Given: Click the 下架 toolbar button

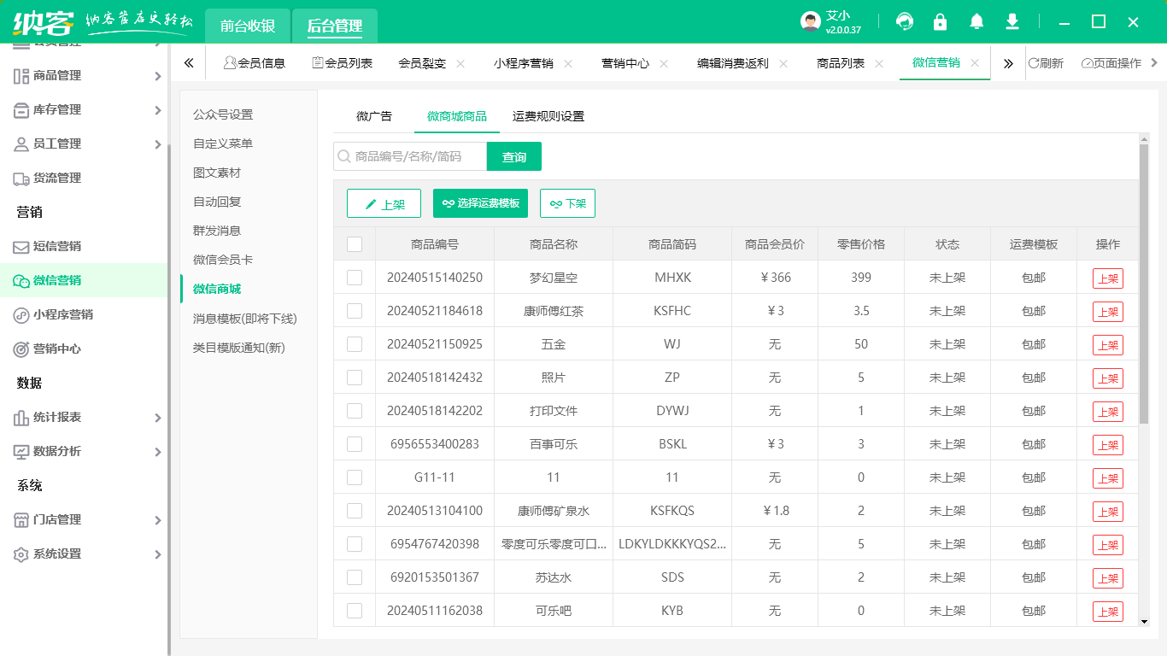Looking at the screenshot, I should coord(567,203).
